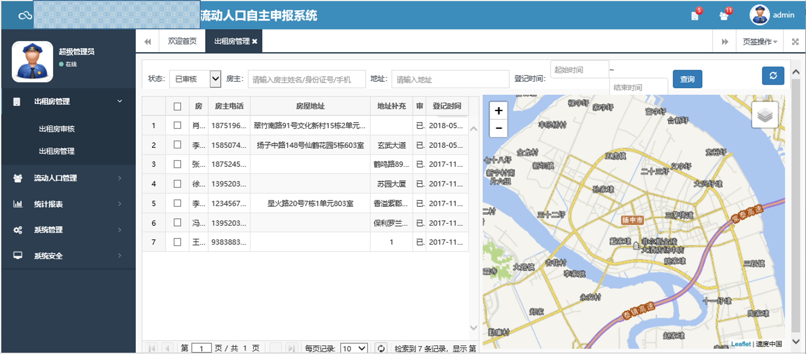Expand the 页签操作 tab actions dropdown
The image size is (806, 354).
(x=760, y=42)
